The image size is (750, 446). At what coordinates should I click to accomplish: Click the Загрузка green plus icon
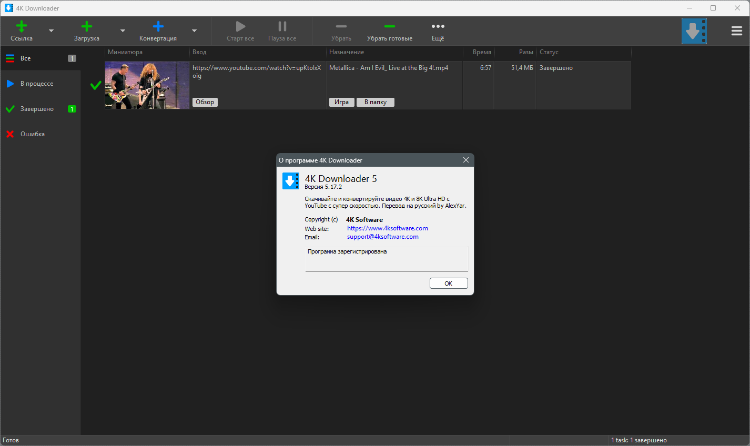click(x=87, y=26)
